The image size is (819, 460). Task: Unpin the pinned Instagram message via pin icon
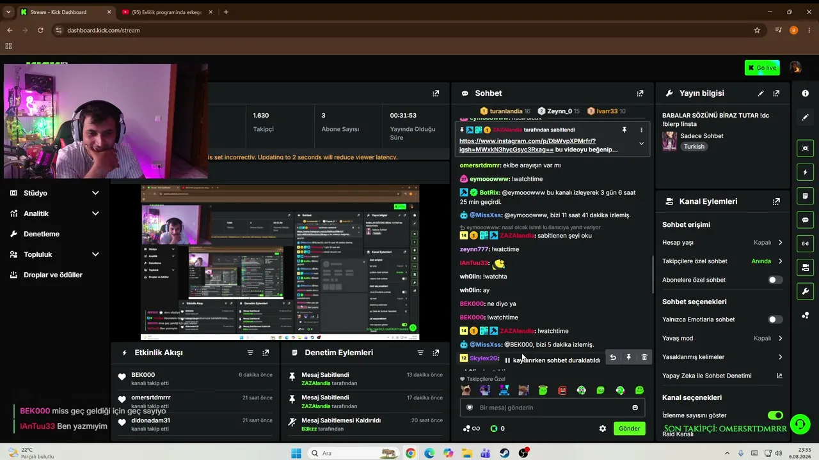click(x=624, y=130)
